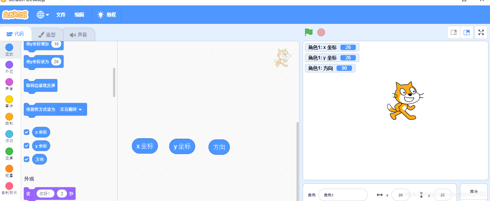This screenshot has height=201, width=490.
Task: Open the 左右翻转 rotation style dropdown
Action: (x=71, y=109)
